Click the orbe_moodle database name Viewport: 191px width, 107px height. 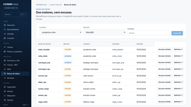click(44, 49)
